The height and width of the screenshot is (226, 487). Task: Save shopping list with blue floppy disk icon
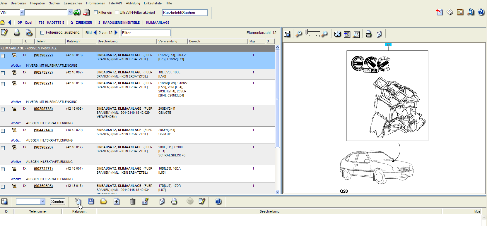(x=91, y=201)
